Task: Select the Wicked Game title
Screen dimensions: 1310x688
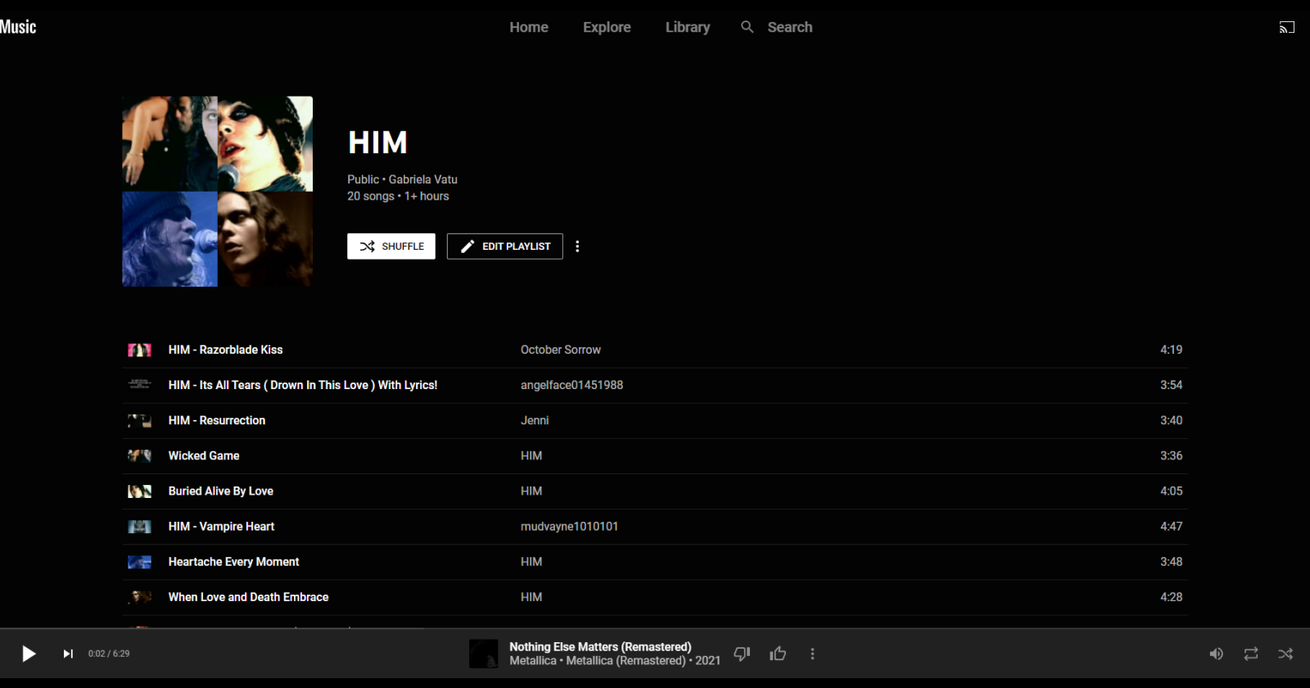Action: 204,455
